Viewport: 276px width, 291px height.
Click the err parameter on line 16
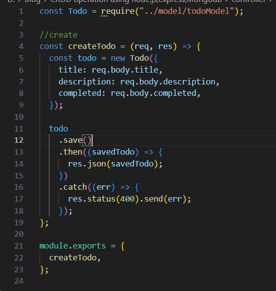coord(104,187)
